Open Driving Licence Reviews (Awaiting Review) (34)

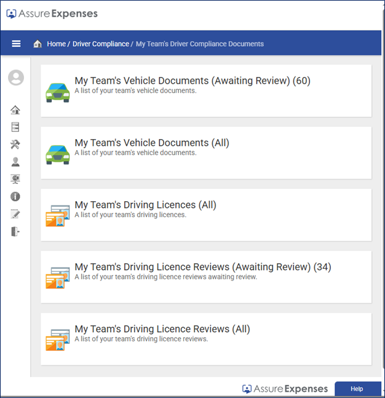pos(203,267)
